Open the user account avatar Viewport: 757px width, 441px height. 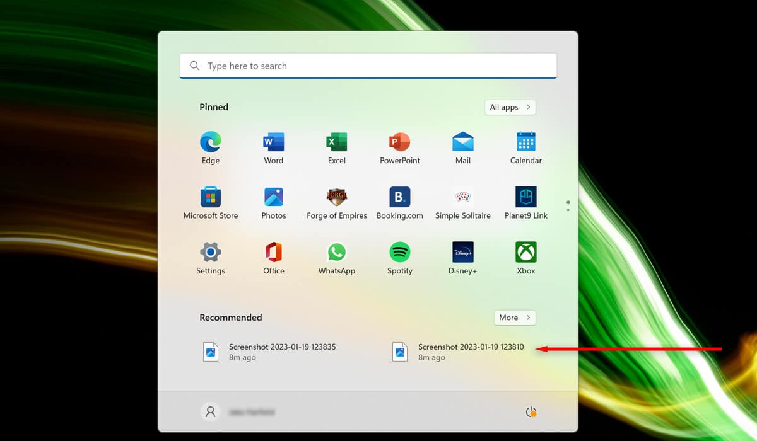click(211, 412)
